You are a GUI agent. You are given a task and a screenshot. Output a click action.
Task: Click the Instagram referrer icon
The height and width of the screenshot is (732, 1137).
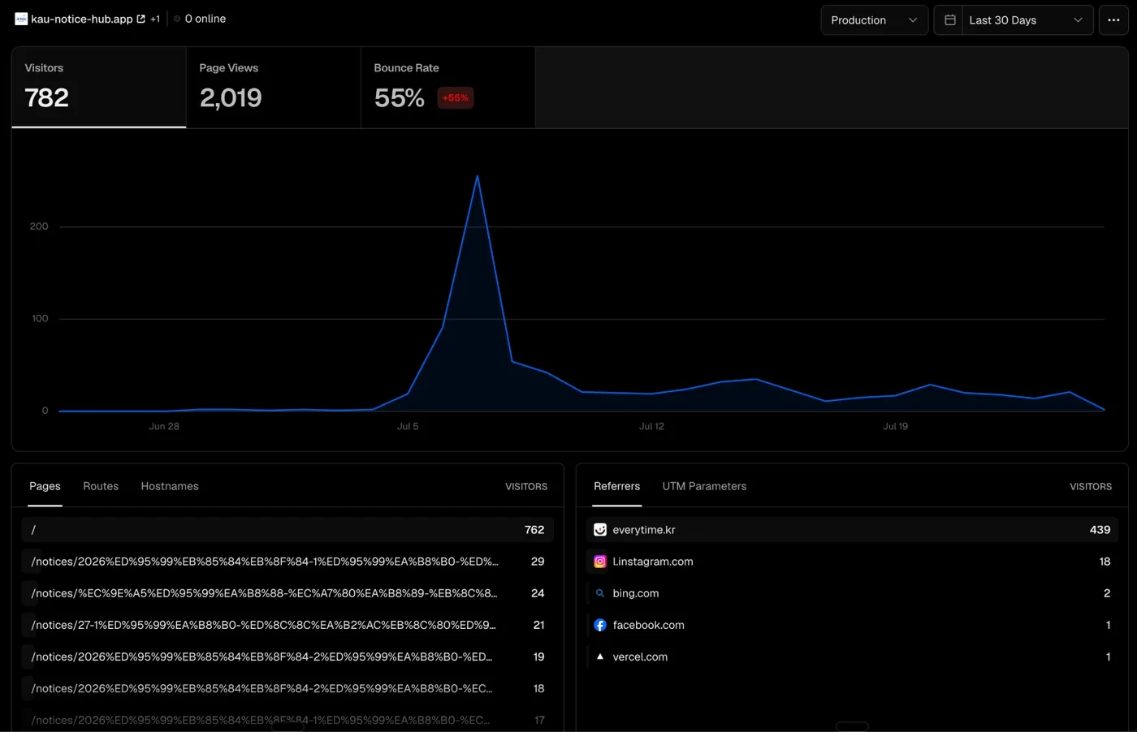600,562
